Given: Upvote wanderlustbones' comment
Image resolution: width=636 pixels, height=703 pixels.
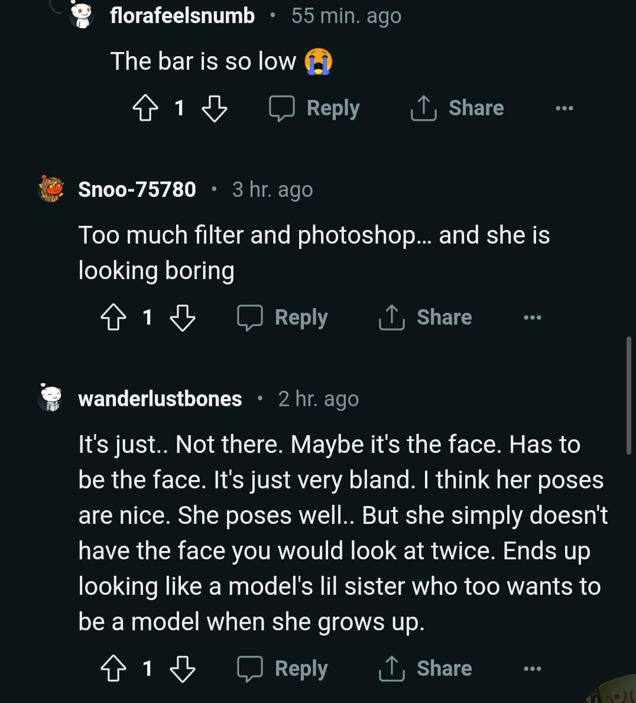Looking at the screenshot, I should tap(113, 669).
